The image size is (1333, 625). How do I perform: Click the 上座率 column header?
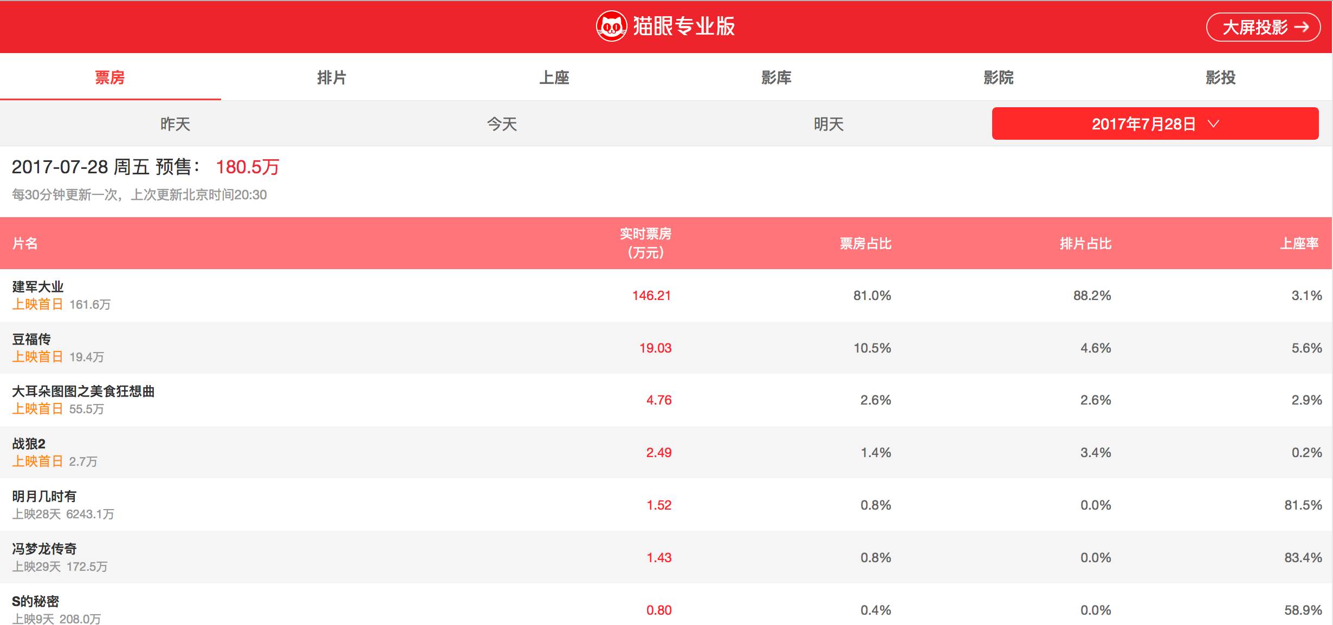(1299, 243)
